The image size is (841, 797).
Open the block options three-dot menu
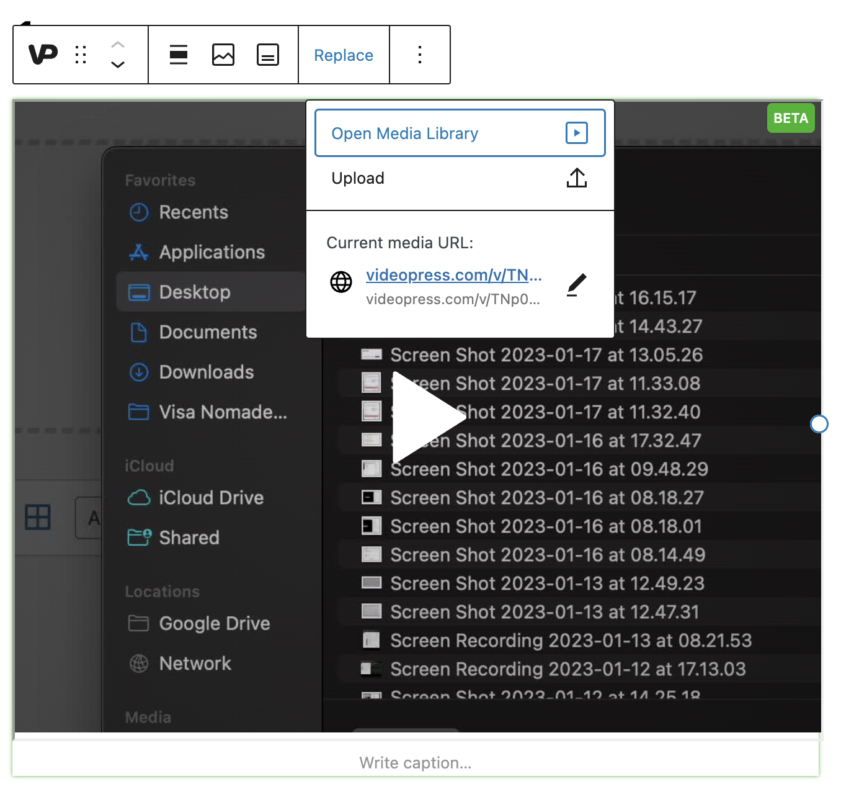[x=420, y=55]
